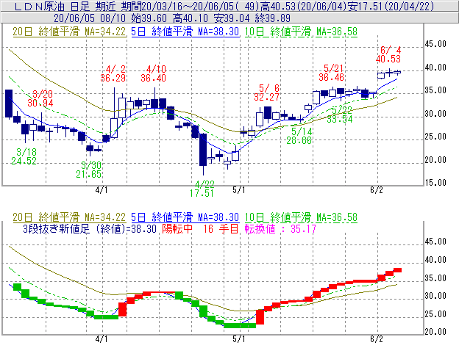
Task: Click the 45.00 price axis label on upper chart
Action: [x=435, y=44]
